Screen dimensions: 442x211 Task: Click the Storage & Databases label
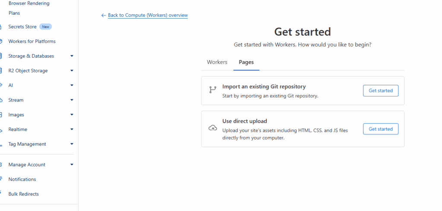point(31,56)
